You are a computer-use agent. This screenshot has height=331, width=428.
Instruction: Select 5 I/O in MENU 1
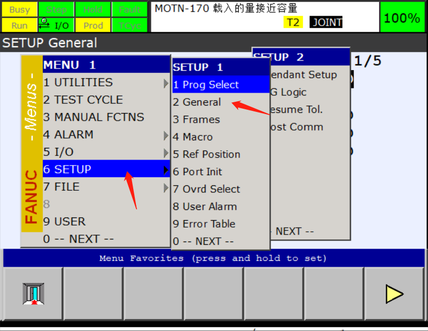click(x=106, y=152)
